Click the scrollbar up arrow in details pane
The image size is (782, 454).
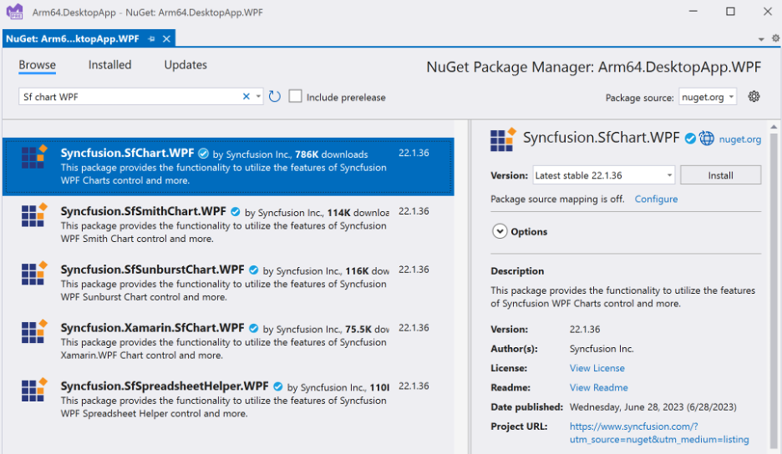(x=774, y=128)
